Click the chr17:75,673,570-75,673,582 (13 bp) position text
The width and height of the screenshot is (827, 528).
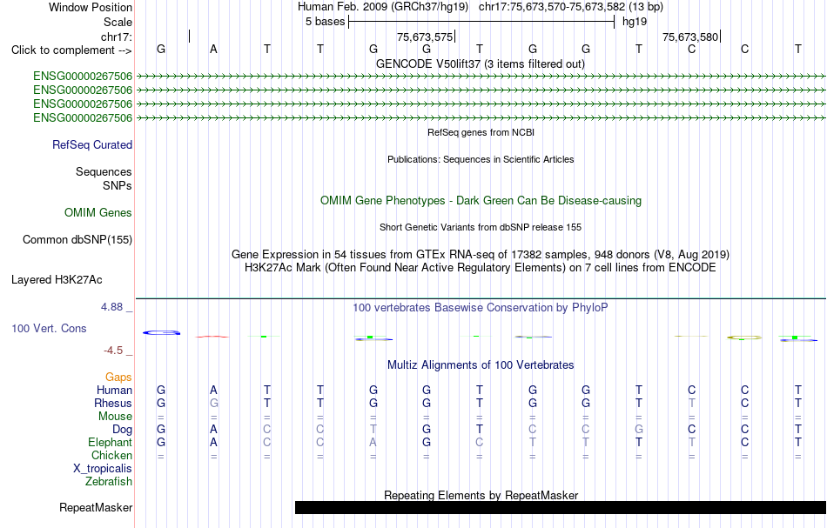[x=571, y=7]
